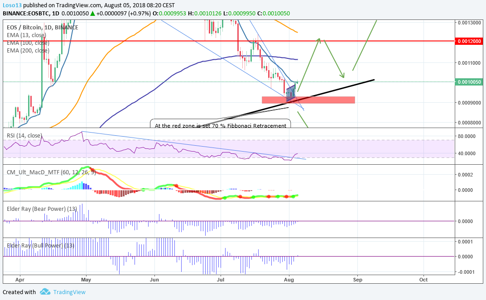This screenshot has width=486, height=300.
Task: Select the EMA (200, close) indicator label
Action: (x=28, y=51)
